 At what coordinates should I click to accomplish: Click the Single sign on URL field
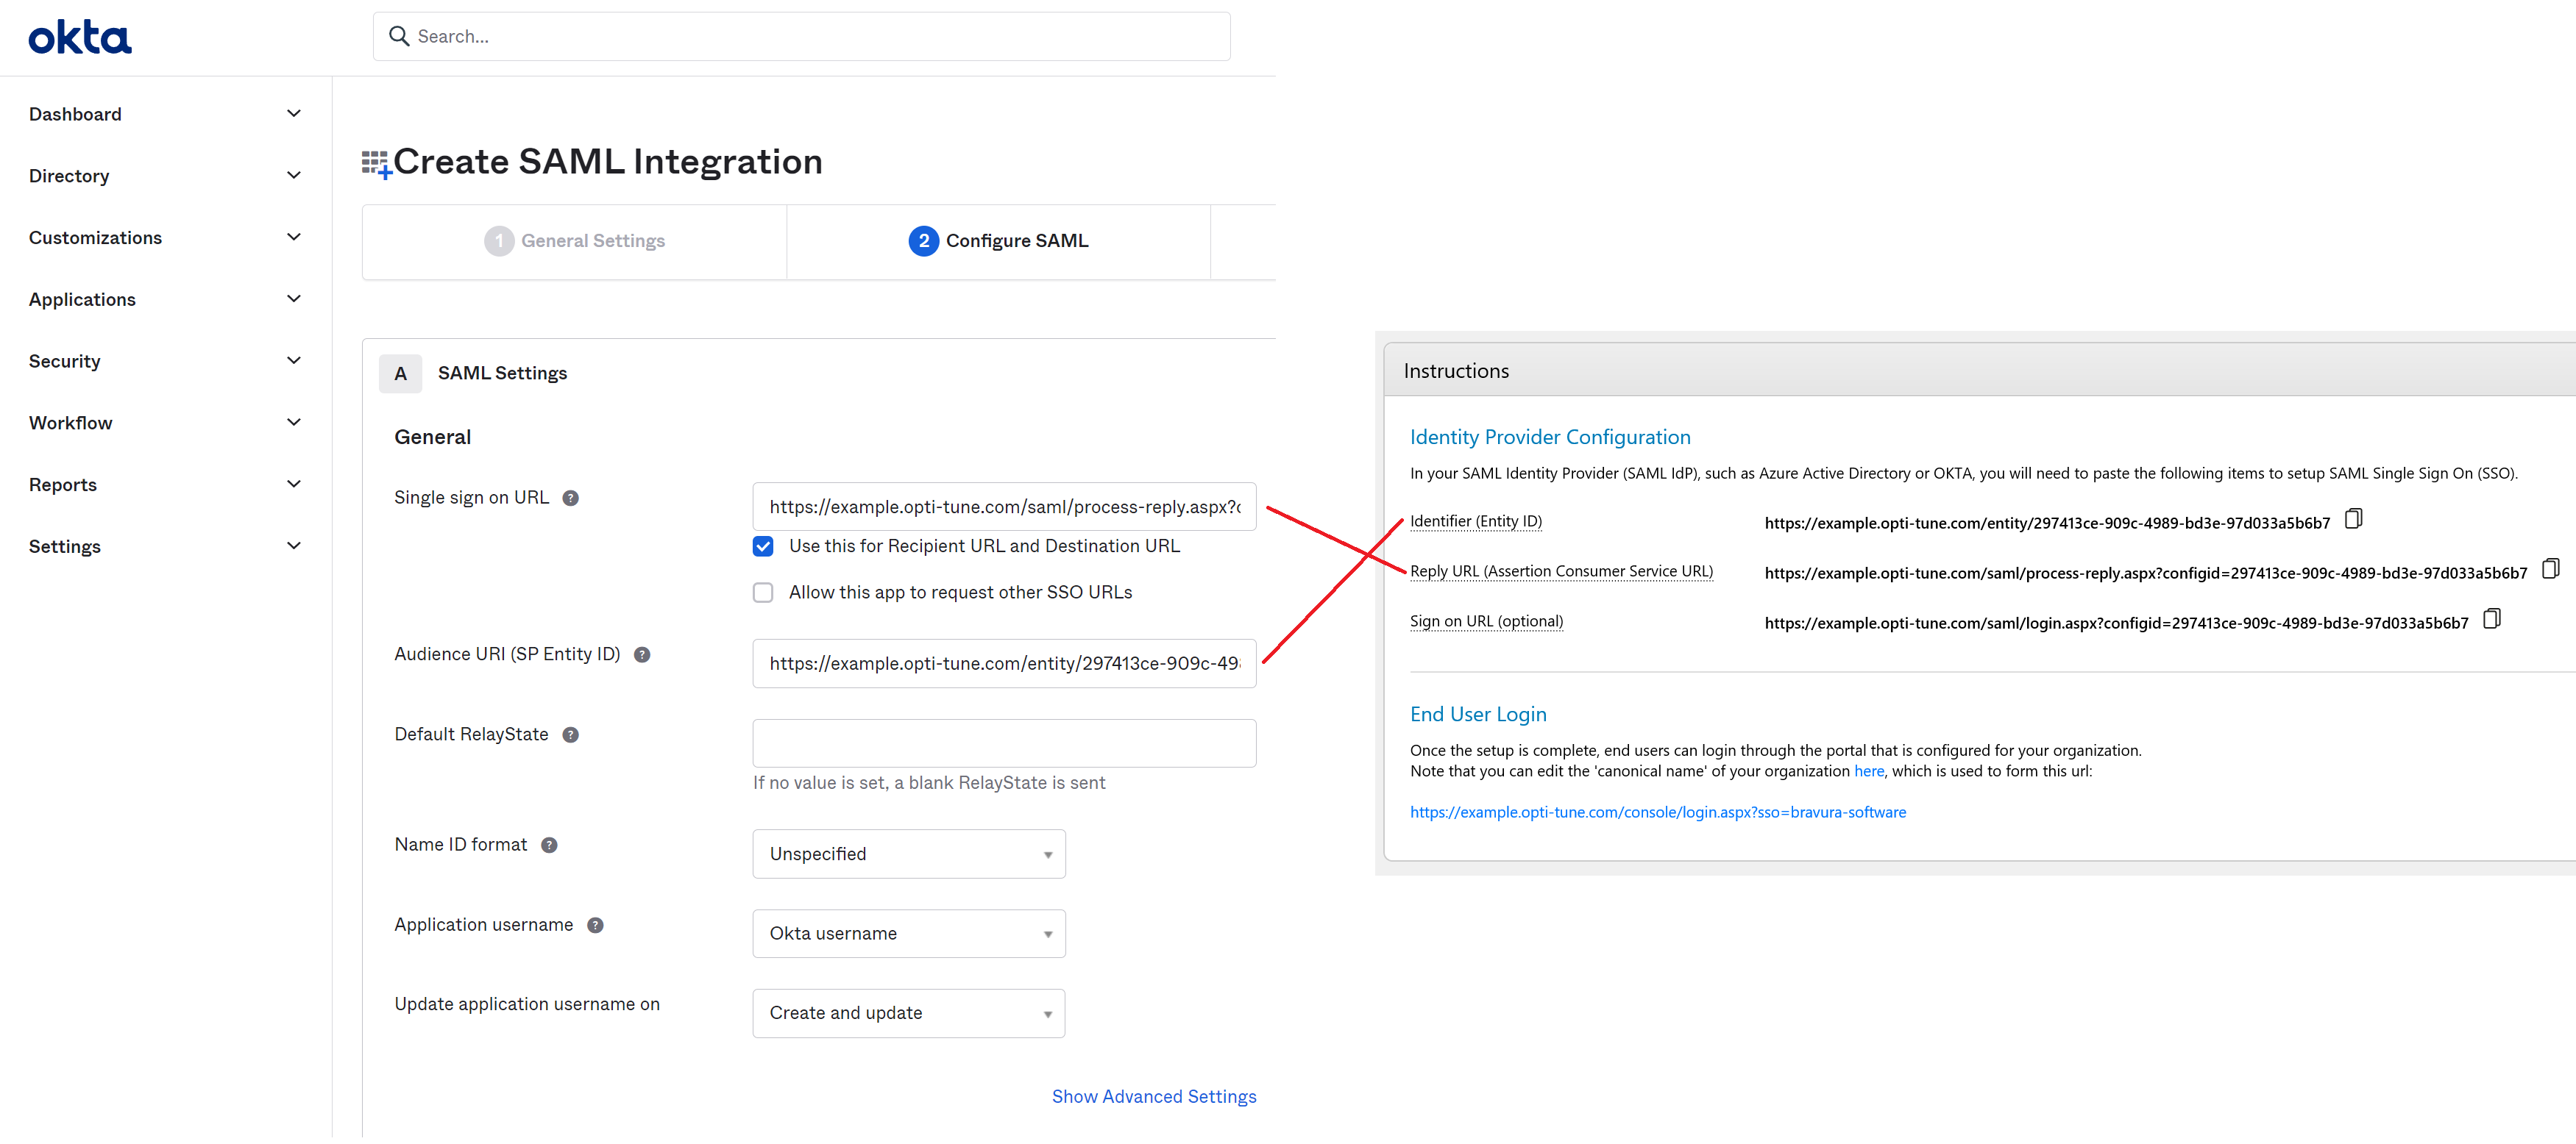click(x=1004, y=507)
